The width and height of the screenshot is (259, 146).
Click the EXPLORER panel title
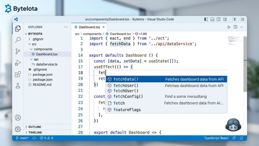click(x=35, y=27)
